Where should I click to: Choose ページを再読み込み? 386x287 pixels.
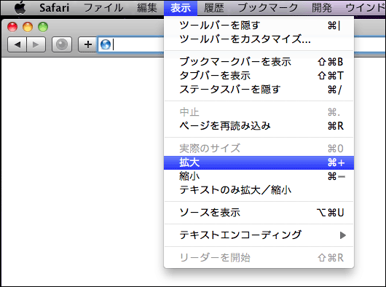(259, 126)
